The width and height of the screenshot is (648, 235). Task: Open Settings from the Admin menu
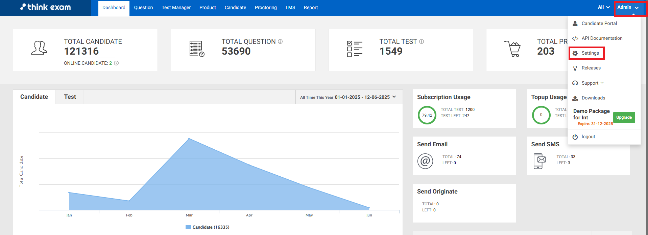click(x=590, y=53)
